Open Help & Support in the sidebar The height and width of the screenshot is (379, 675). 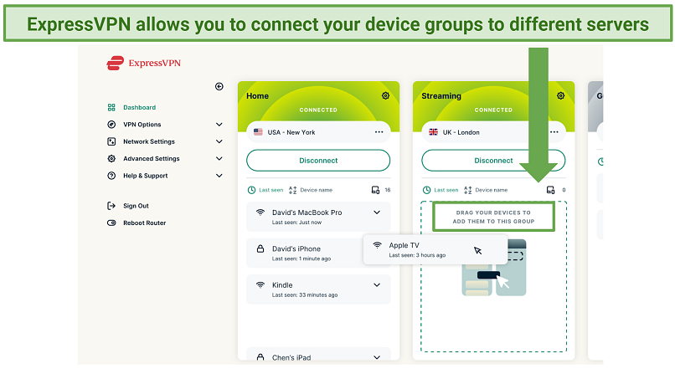tap(145, 176)
